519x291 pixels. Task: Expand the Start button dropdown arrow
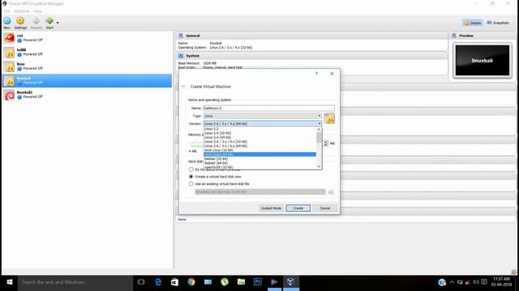(58, 23)
